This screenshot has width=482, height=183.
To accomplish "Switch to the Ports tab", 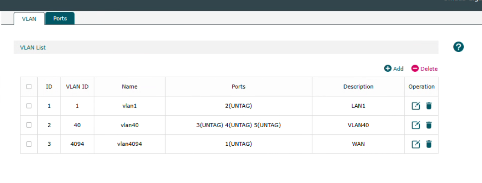I will [x=60, y=19].
